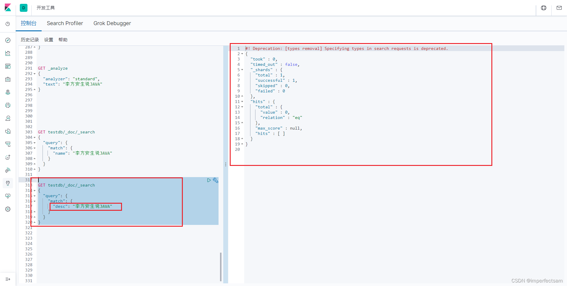
Task: Click the GET testdb/_doc/_search line 313
Action: point(66,185)
